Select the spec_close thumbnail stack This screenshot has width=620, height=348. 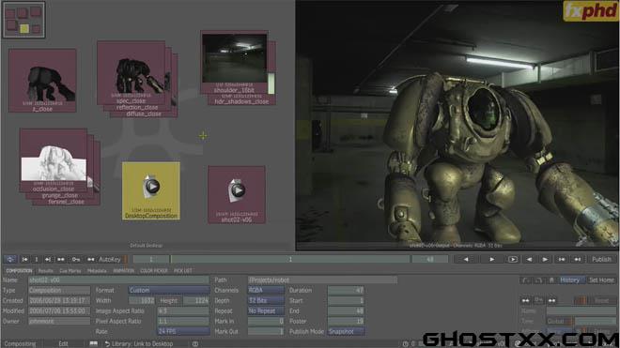131,72
